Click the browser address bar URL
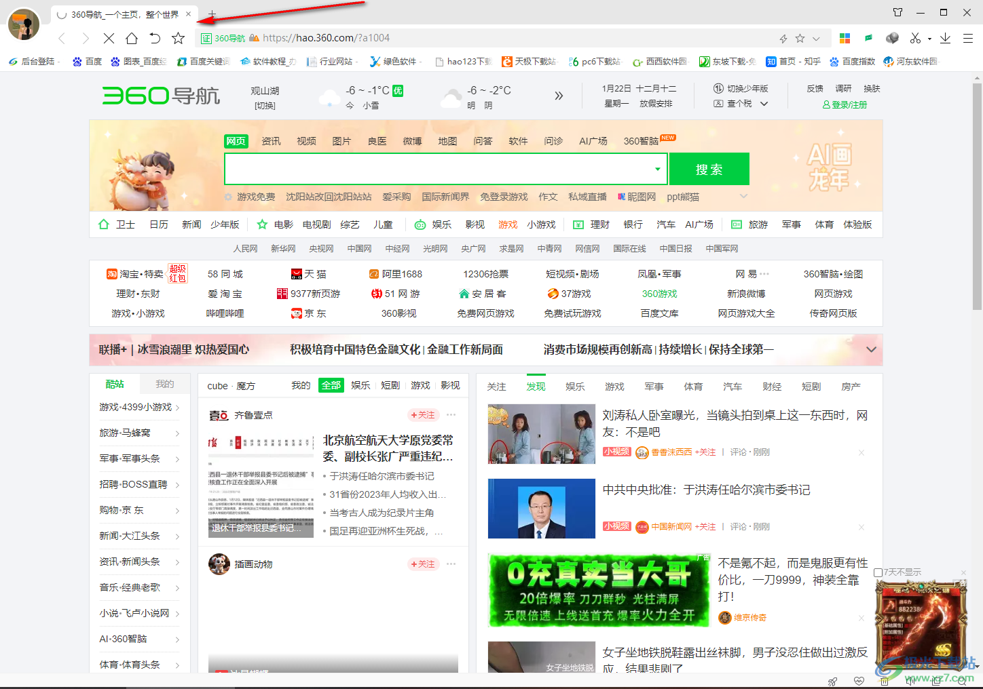Screen dimensions: 983x689 326,38
